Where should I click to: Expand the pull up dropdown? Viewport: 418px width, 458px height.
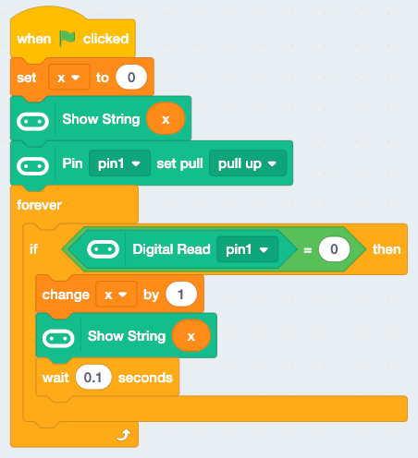pos(248,163)
